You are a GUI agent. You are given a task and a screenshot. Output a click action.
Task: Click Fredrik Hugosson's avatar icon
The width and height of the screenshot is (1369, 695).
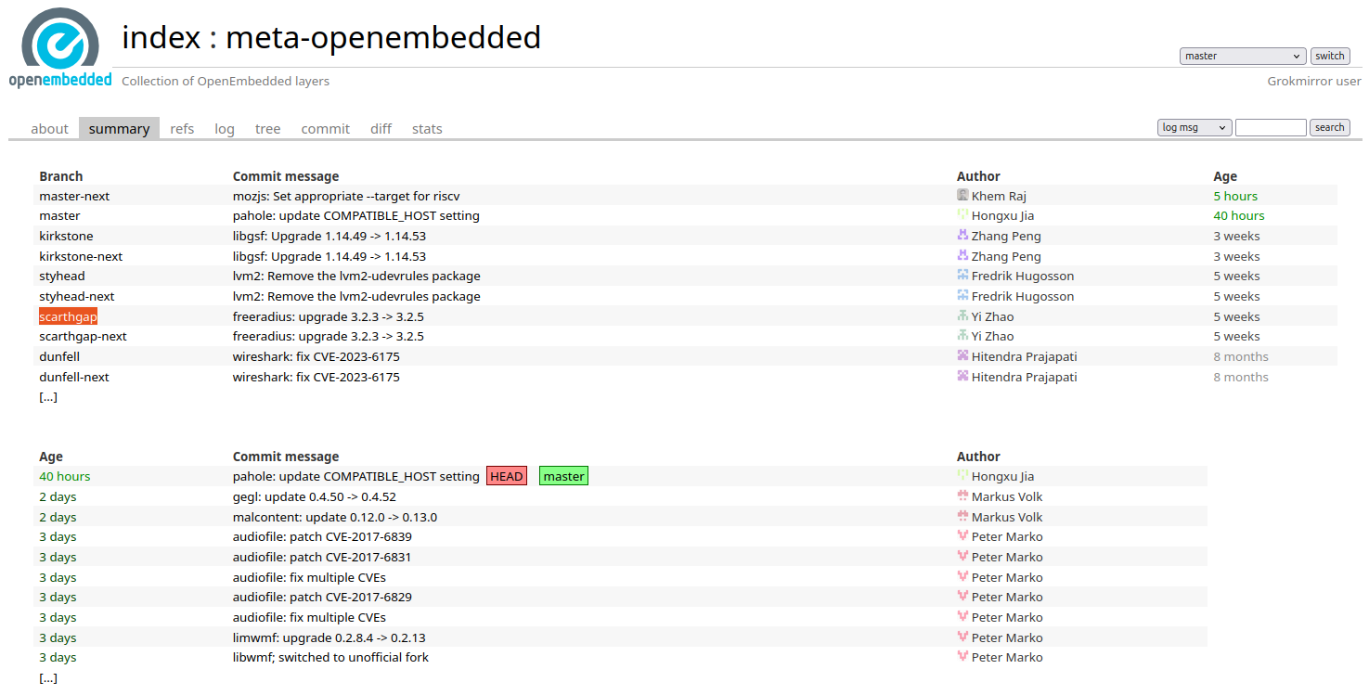962,276
